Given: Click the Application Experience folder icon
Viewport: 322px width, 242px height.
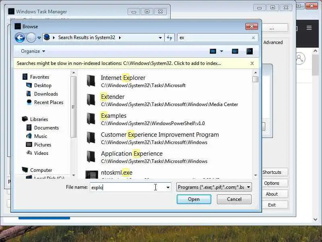Looking at the screenshot, I should click(x=91, y=156).
